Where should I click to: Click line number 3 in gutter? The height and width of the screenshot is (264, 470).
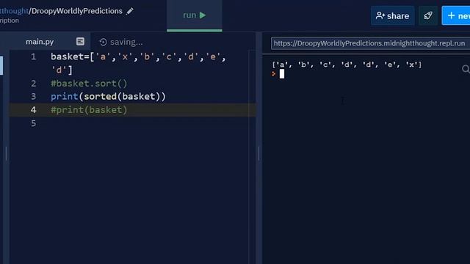[34, 96]
